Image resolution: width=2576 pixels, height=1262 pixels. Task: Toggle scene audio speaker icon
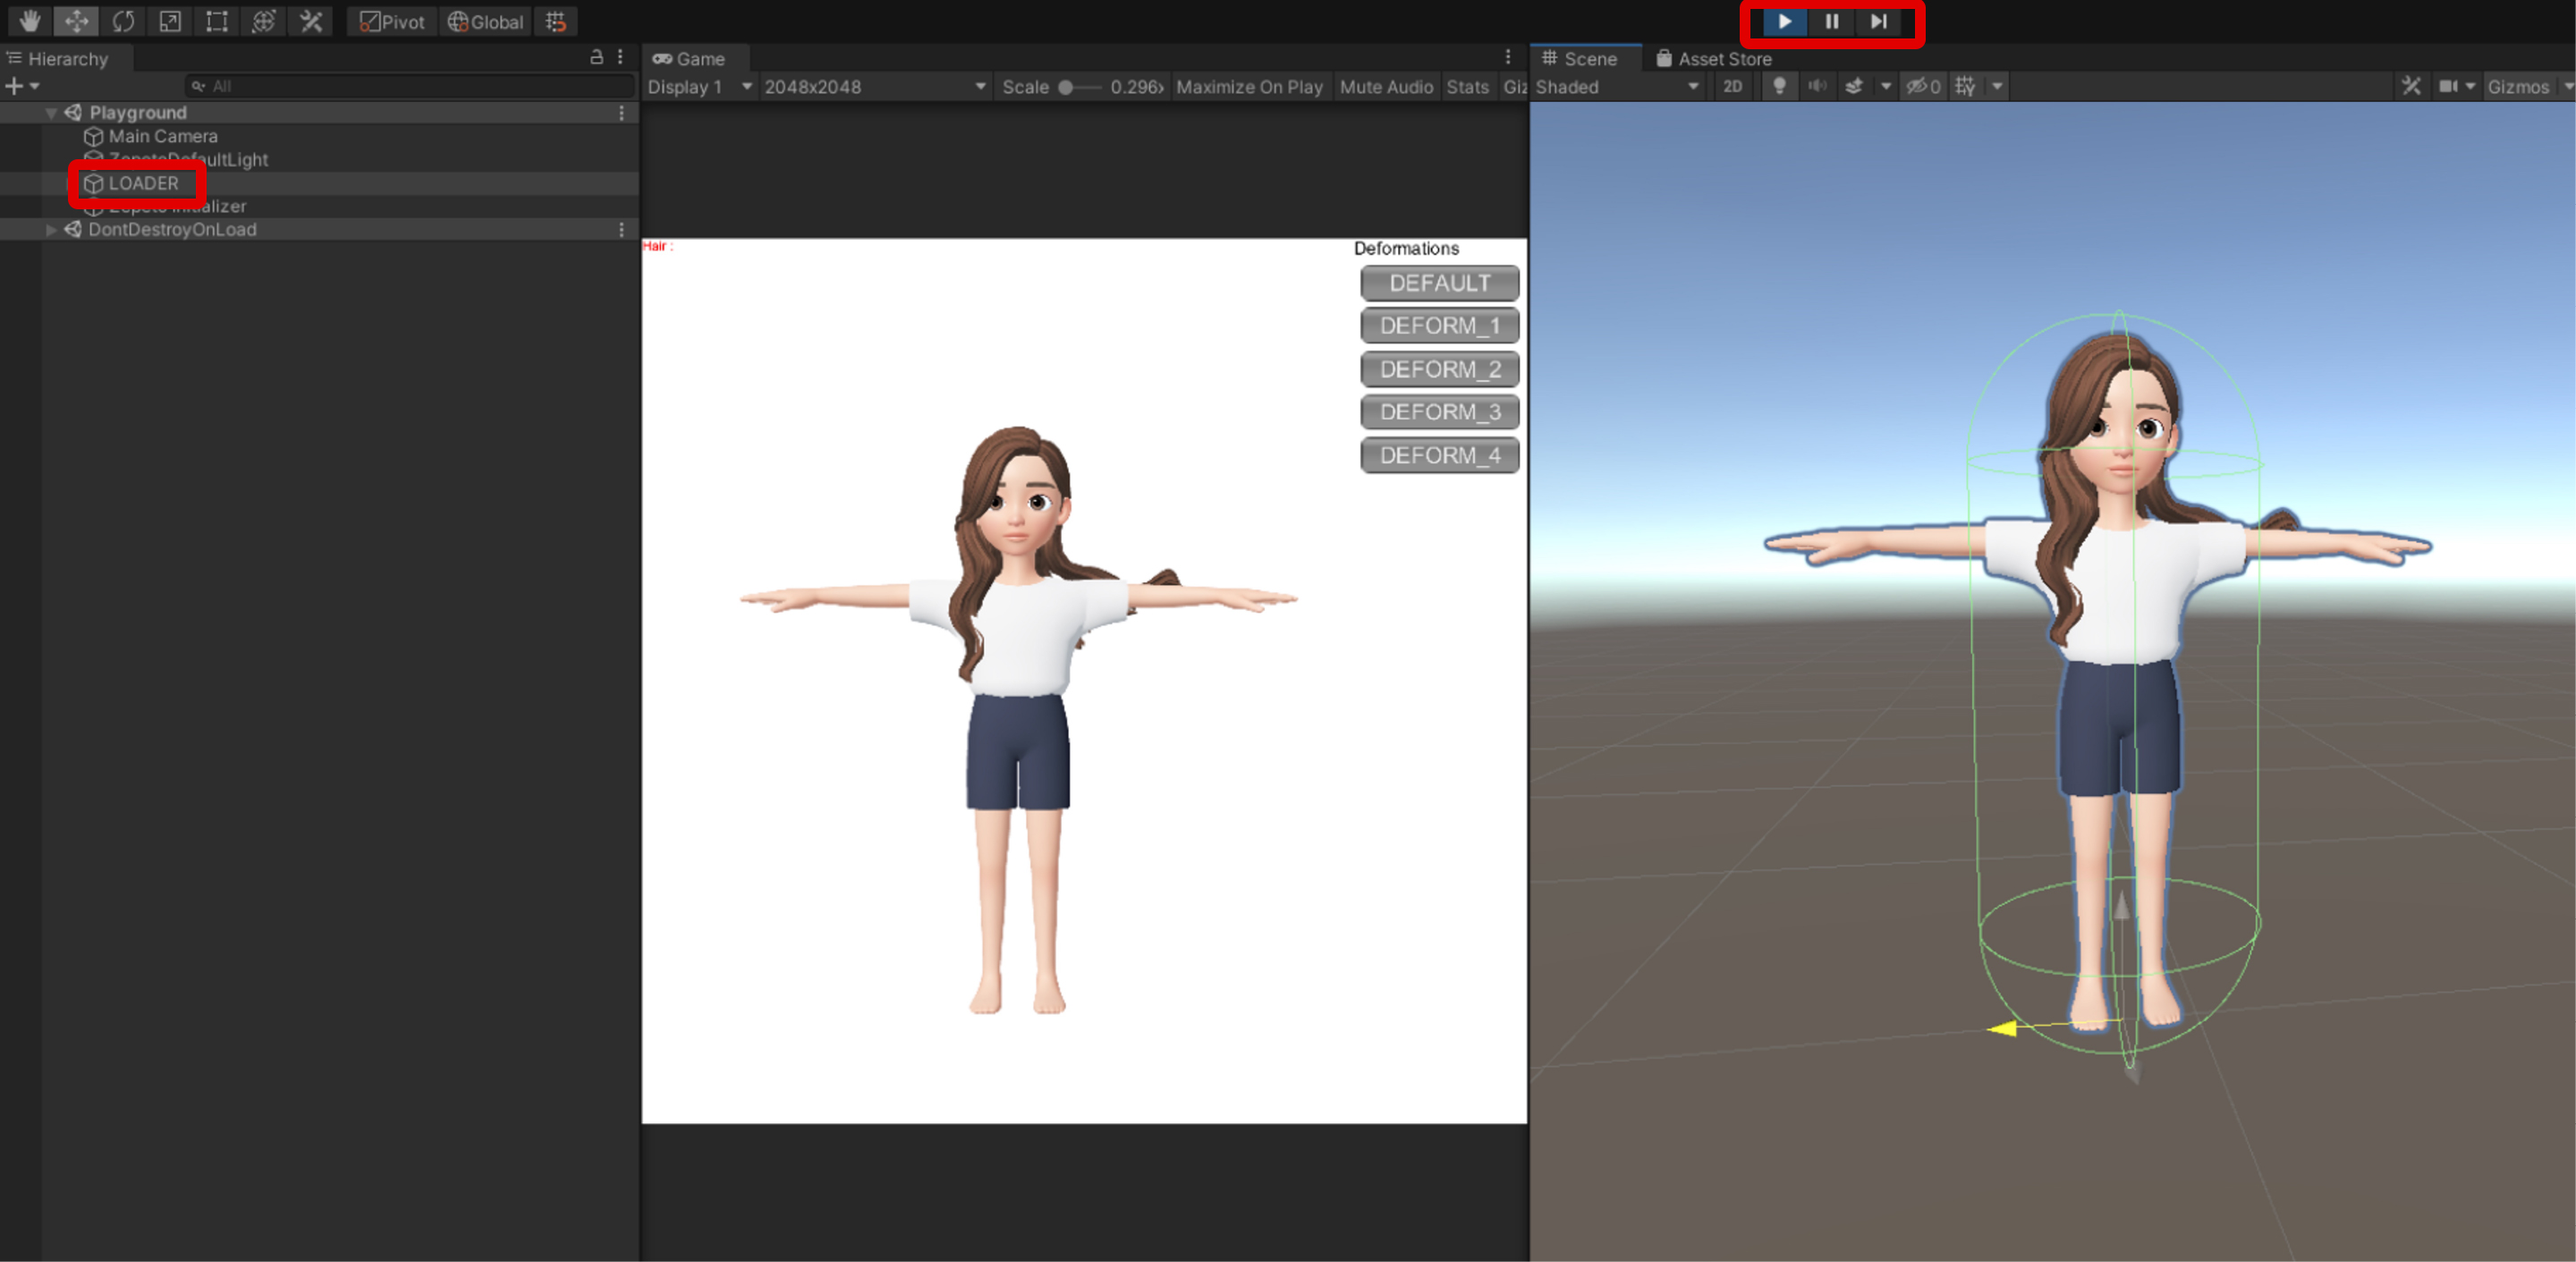point(1816,87)
